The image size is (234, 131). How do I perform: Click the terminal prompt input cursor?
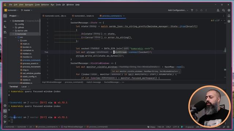pos(12,121)
